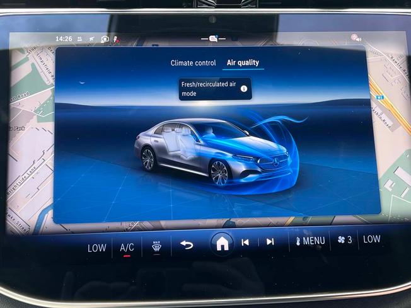The image size is (411, 308).
Task: Go to the home screen
Action: (x=222, y=244)
